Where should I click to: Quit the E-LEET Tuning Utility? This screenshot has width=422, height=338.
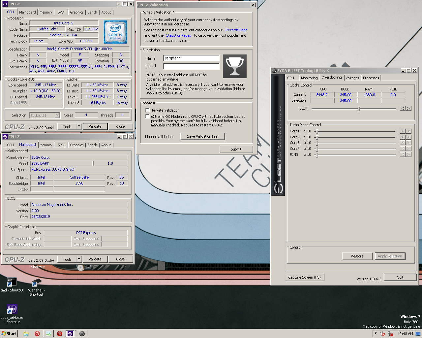(400, 277)
